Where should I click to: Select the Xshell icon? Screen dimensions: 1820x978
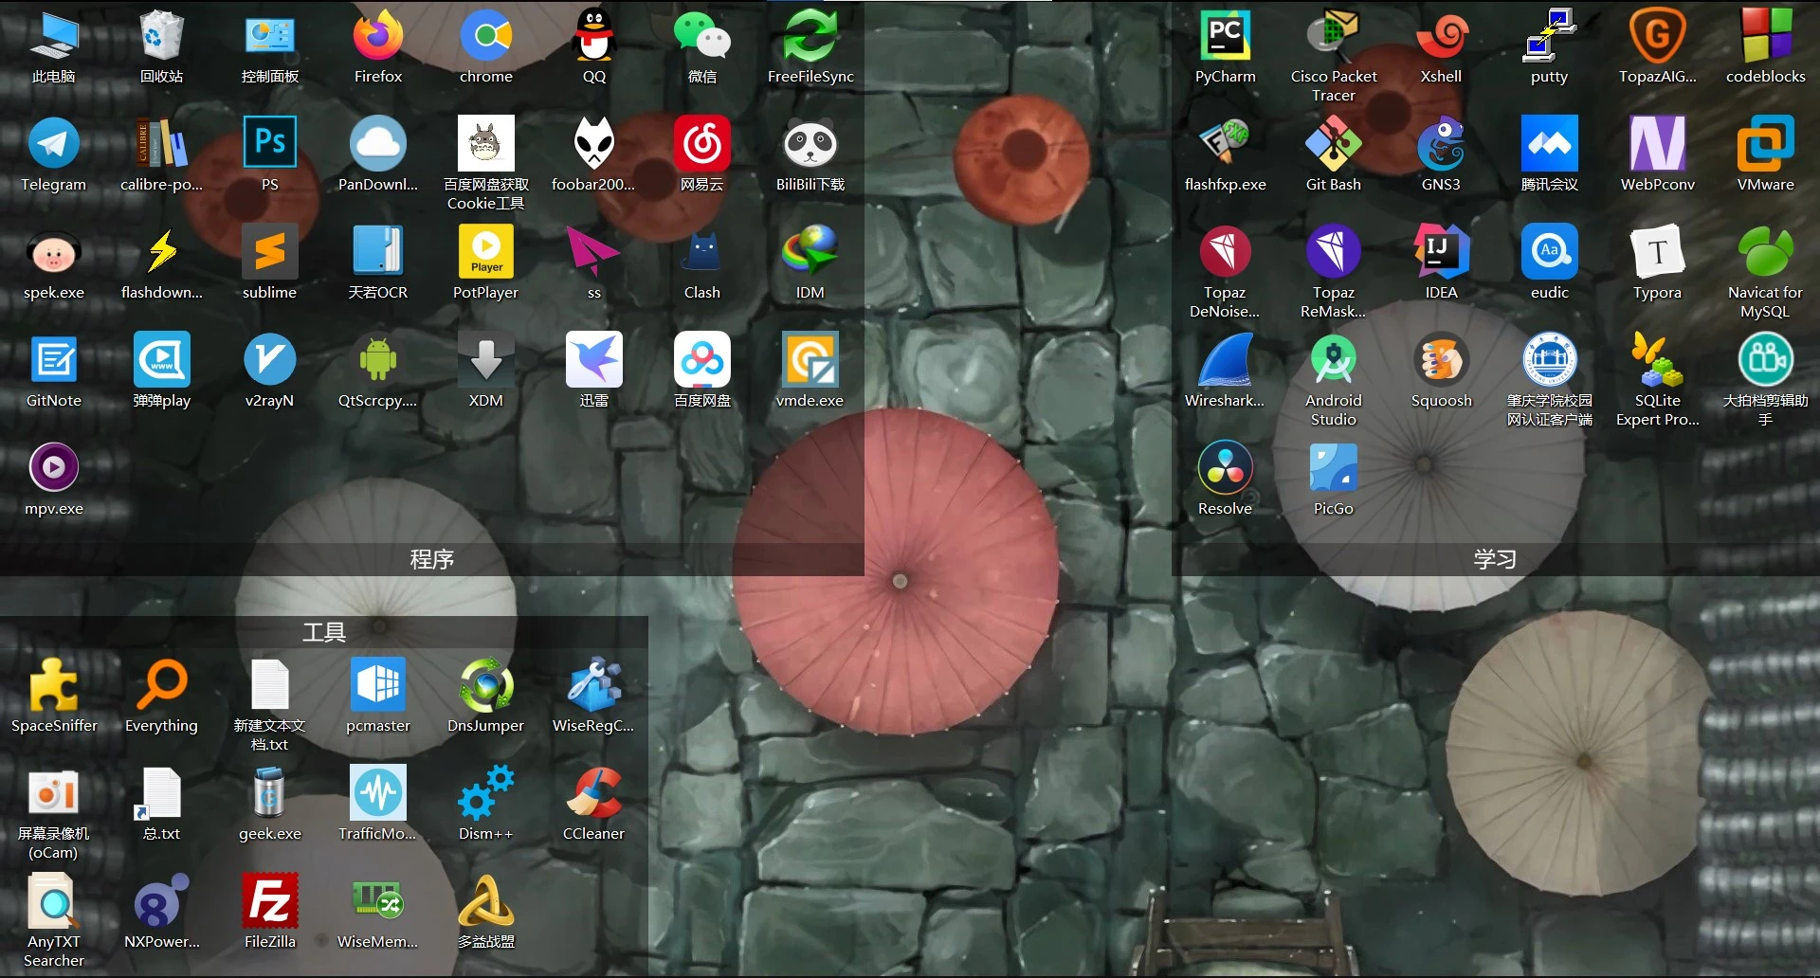point(1442,36)
